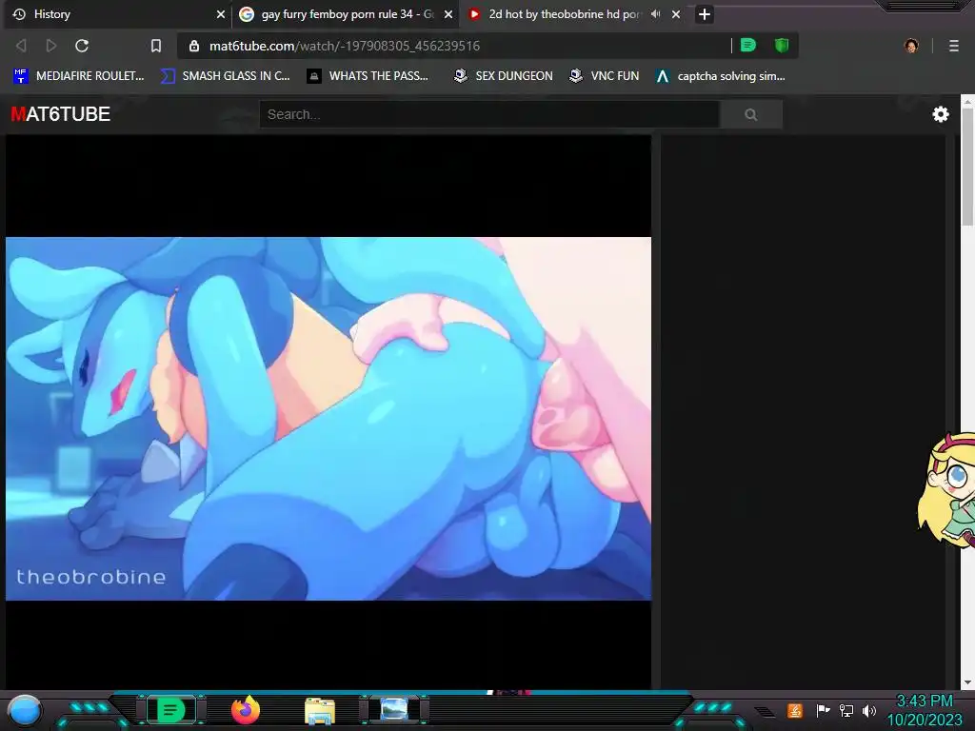Open the WHATS THE PASS... bookmark
The width and height of the screenshot is (975, 731).
coord(368,76)
